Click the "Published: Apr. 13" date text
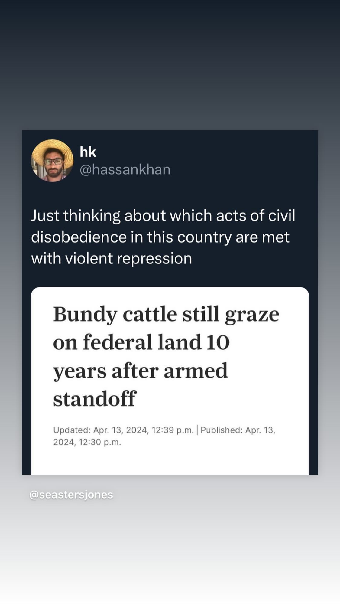340x605 pixels. (238, 430)
